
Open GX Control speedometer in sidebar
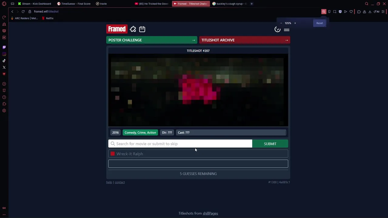(x=4, y=18)
